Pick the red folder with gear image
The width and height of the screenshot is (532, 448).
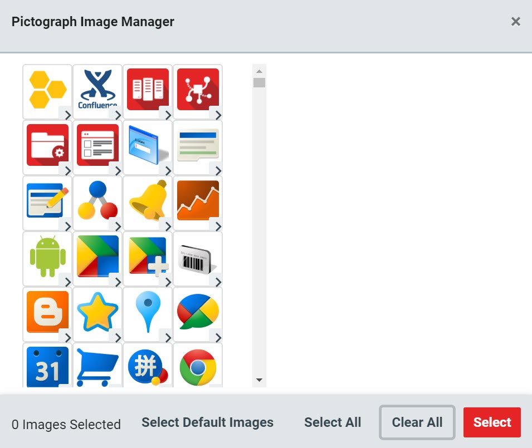click(x=47, y=145)
